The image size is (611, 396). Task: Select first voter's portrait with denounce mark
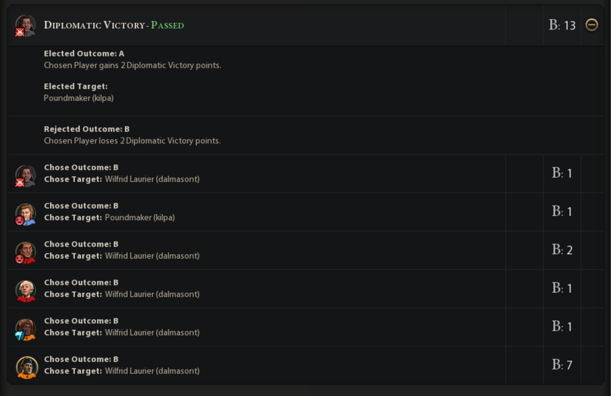click(26, 176)
